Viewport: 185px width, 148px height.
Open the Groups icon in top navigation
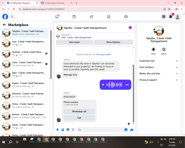point(126,17)
